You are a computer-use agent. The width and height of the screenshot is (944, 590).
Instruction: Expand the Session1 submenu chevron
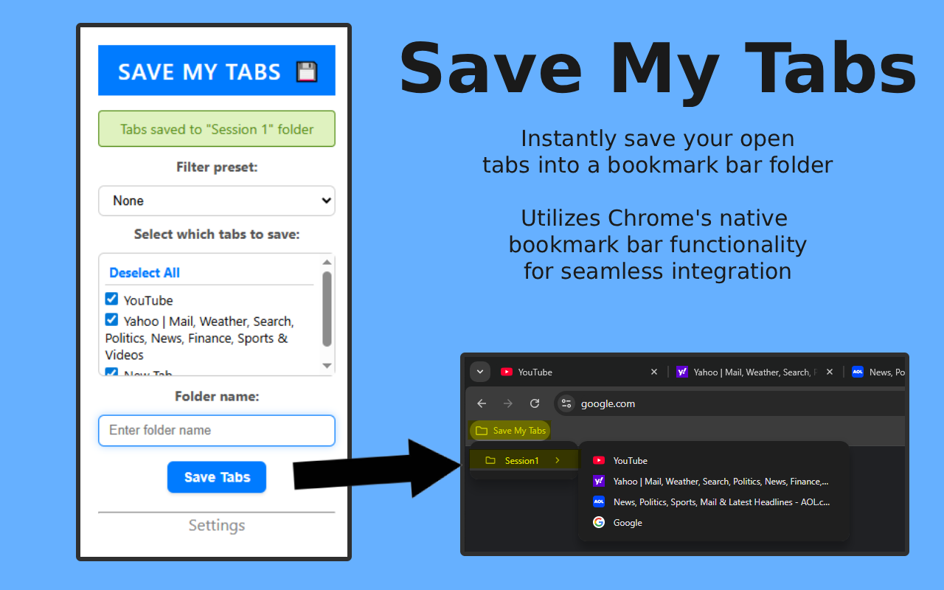[558, 460]
